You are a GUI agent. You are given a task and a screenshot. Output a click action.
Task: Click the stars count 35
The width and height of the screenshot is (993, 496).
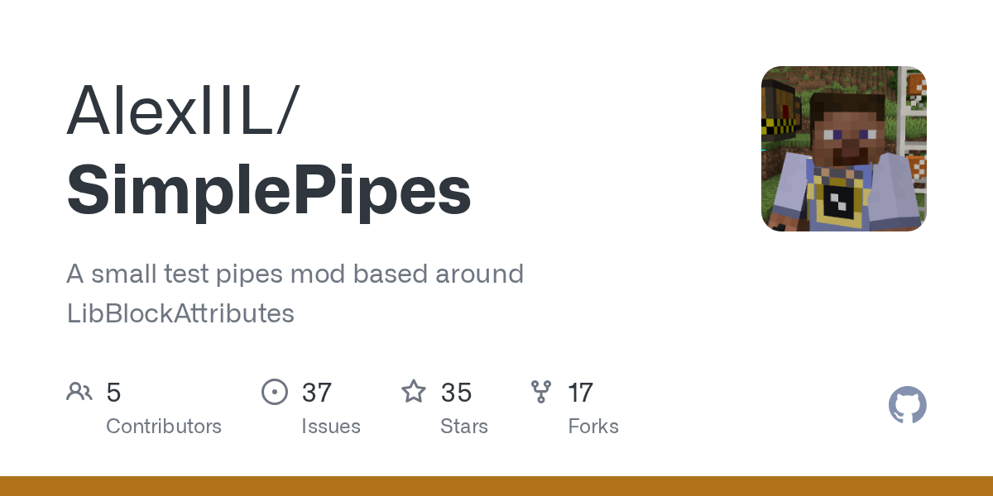(456, 393)
